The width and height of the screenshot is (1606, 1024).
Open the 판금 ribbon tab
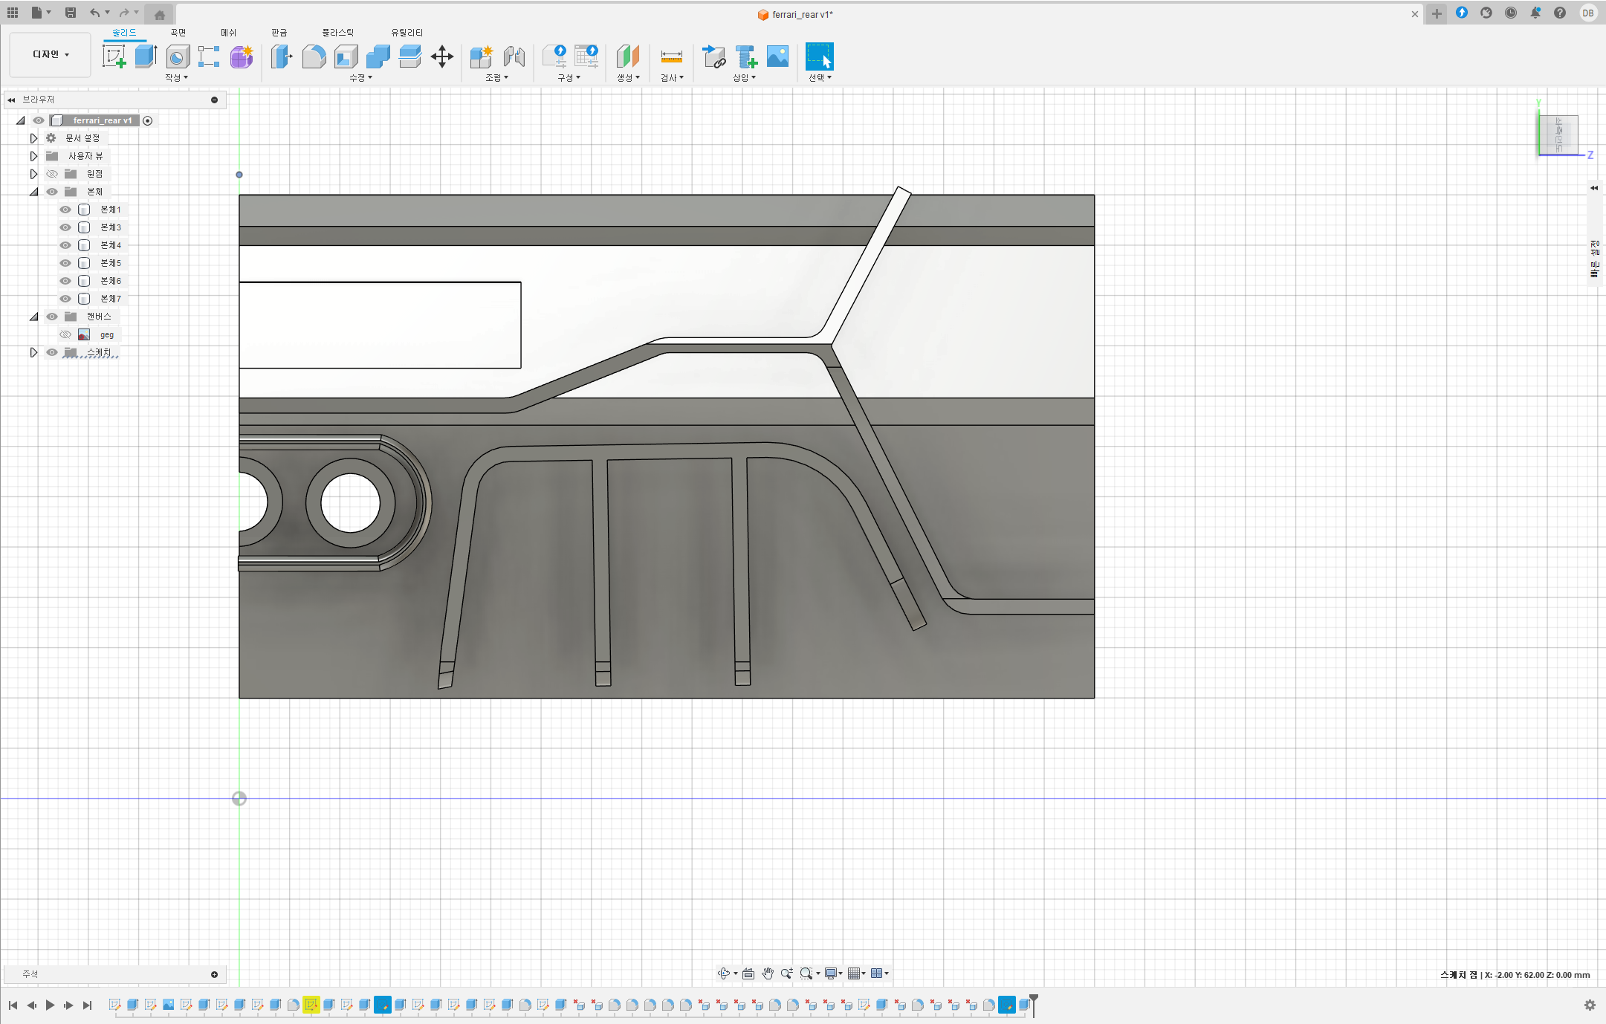click(x=279, y=33)
